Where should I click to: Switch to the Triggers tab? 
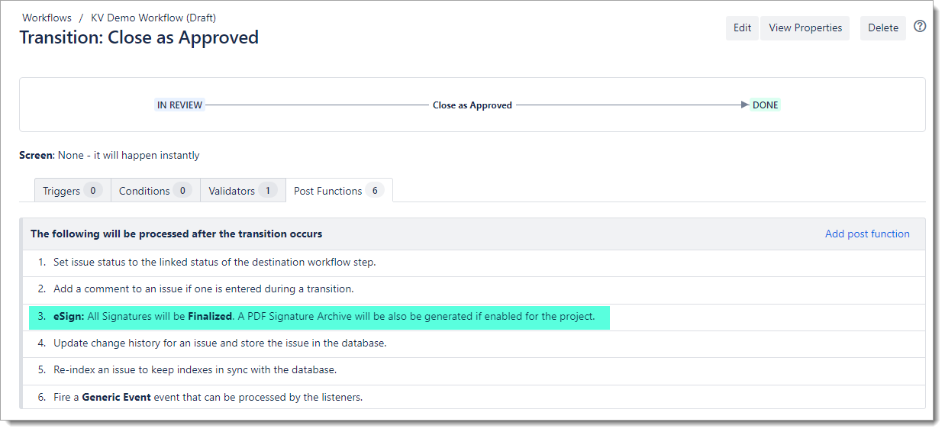72,191
